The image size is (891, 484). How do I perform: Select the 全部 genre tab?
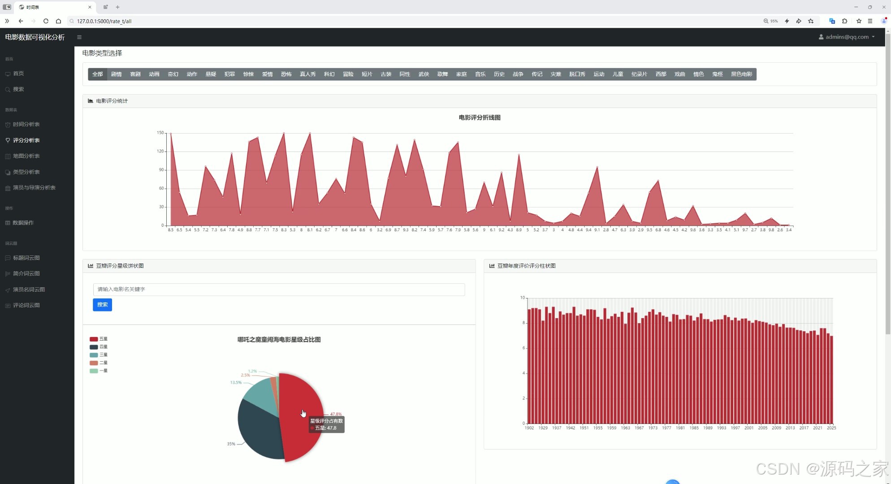click(x=97, y=74)
